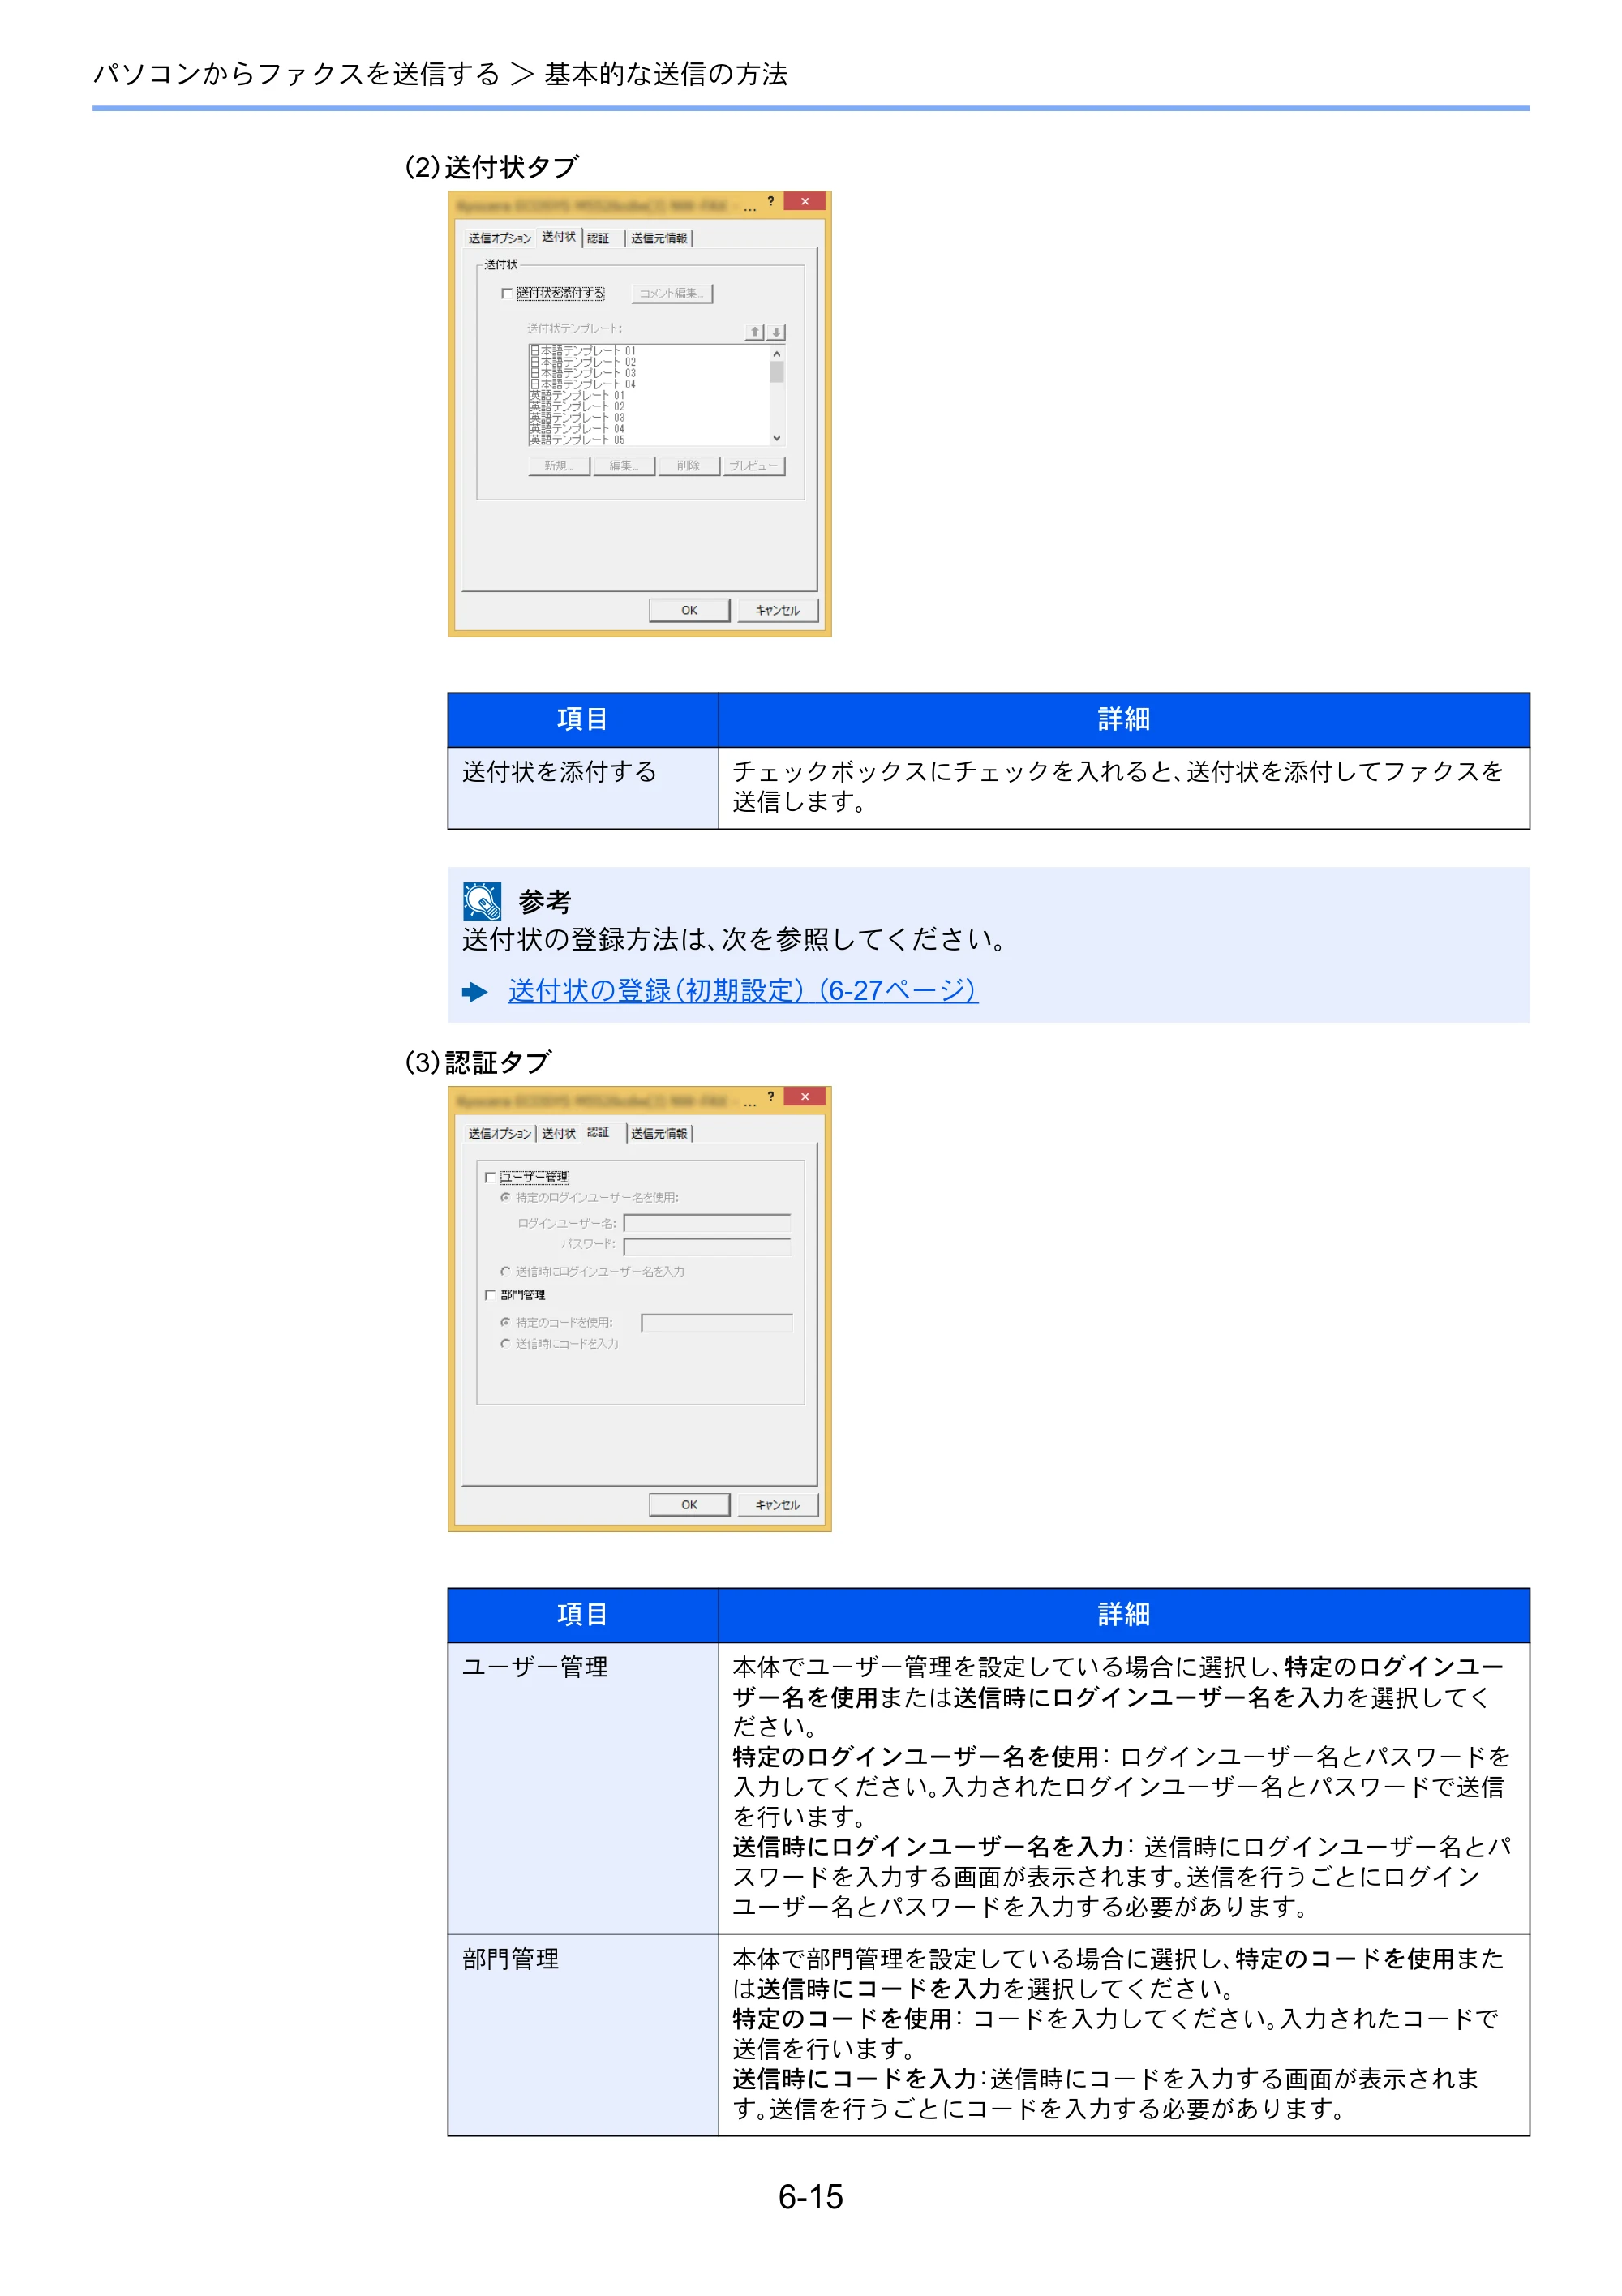Screen dimensions: 1622x2296
Task: Click キャンセル in the lower authentication dialog
Action: tap(777, 1504)
